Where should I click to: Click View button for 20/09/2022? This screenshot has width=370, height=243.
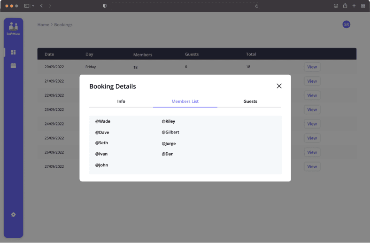point(312,67)
